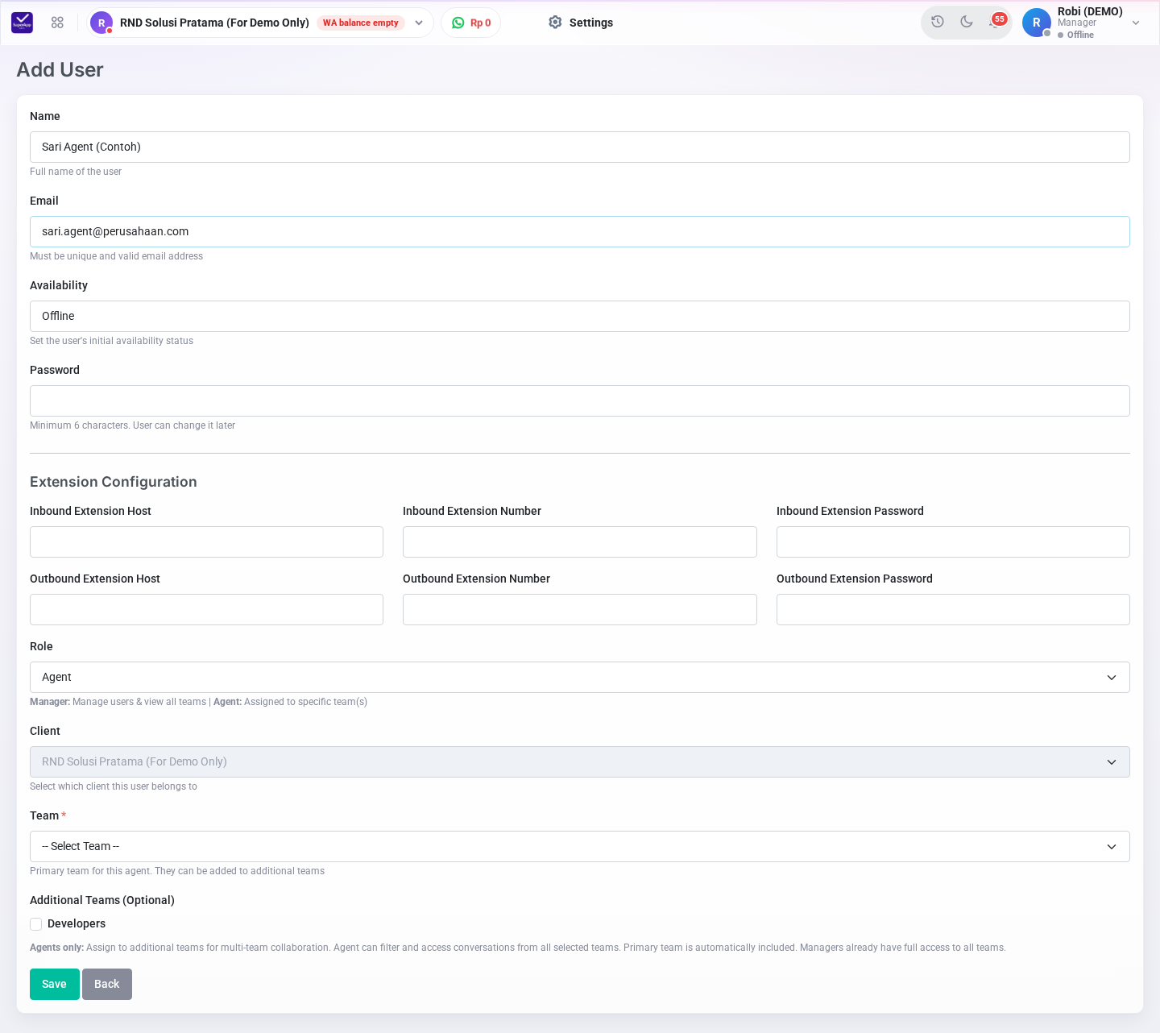Click the purple R client avatar
The width and height of the screenshot is (1160, 1033).
[x=101, y=23]
